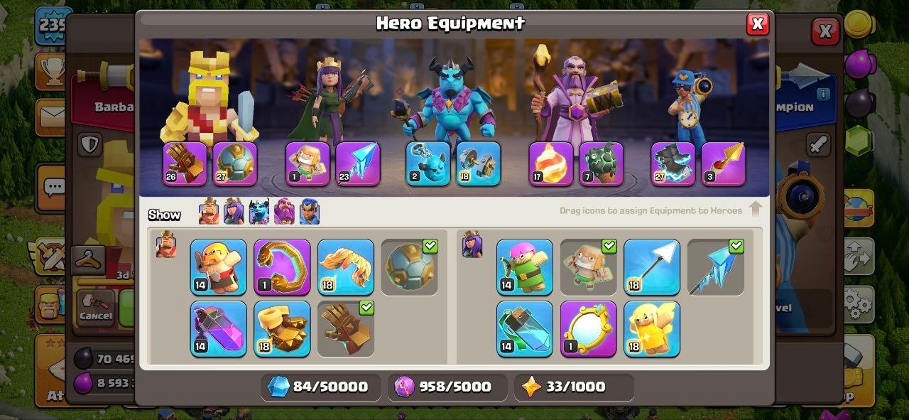Toggle Barbarian King equipment filter
Image resolution: width=909 pixels, height=420 pixels.
[209, 212]
